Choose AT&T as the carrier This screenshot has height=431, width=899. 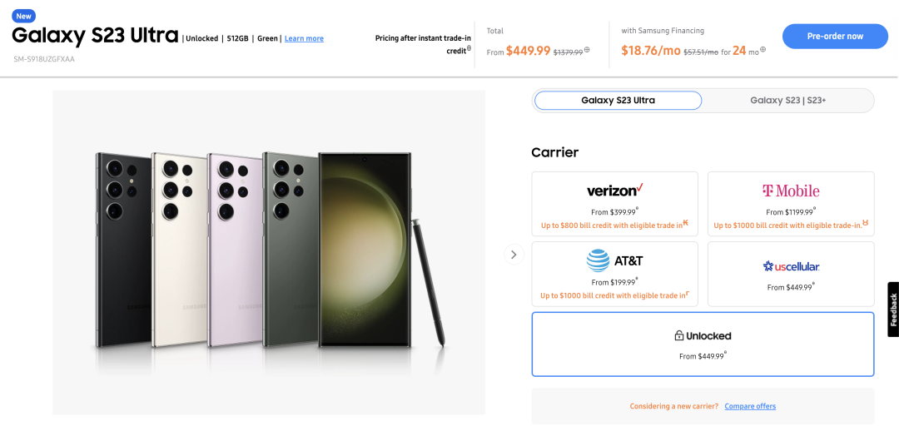coord(614,274)
